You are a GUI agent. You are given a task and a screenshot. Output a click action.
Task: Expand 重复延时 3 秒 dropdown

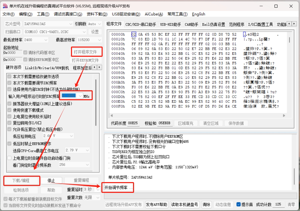[98, 189]
